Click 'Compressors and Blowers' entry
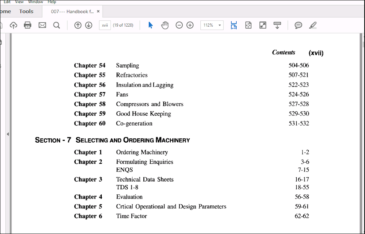Image resolution: width=365 pixels, height=234 pixels. pyautogui.click(x=150, y=104)
